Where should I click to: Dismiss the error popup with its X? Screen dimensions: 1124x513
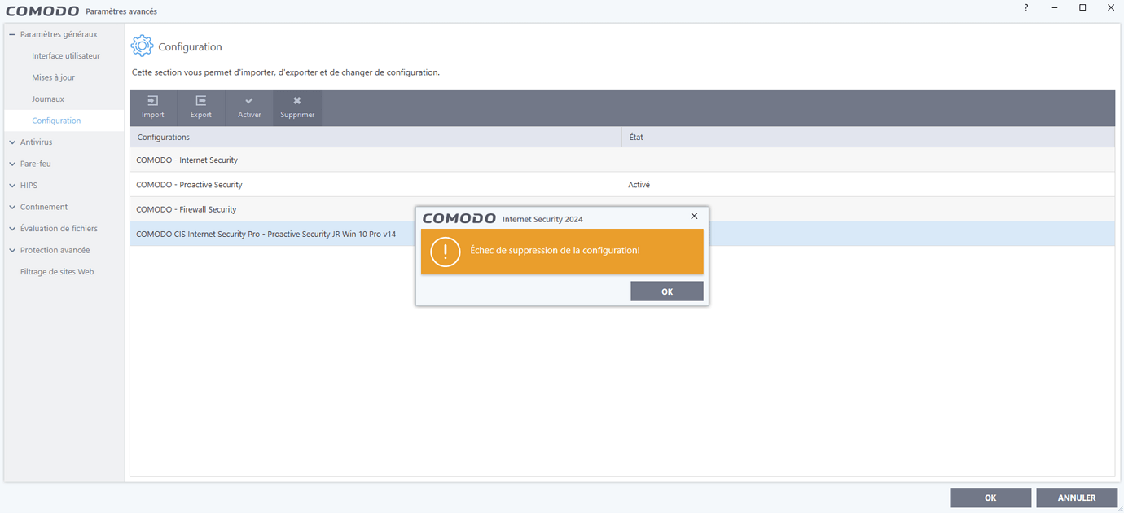694,216
